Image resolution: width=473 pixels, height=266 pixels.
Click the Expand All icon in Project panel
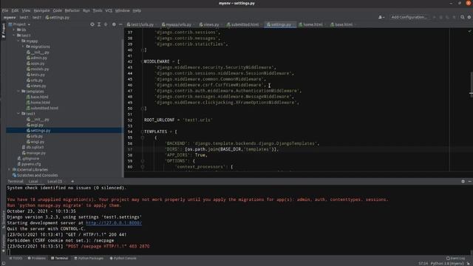(x=99, y=24)
